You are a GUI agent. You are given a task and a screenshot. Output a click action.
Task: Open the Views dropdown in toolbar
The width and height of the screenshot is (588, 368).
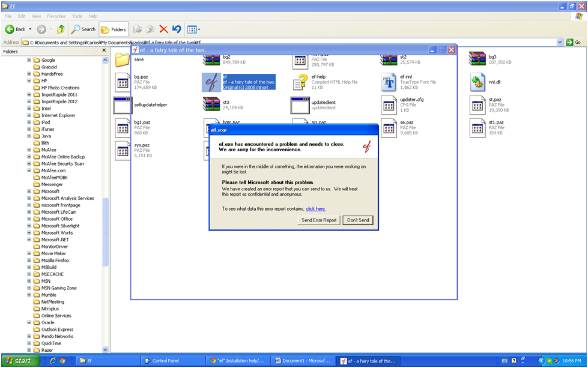point(193,29)
